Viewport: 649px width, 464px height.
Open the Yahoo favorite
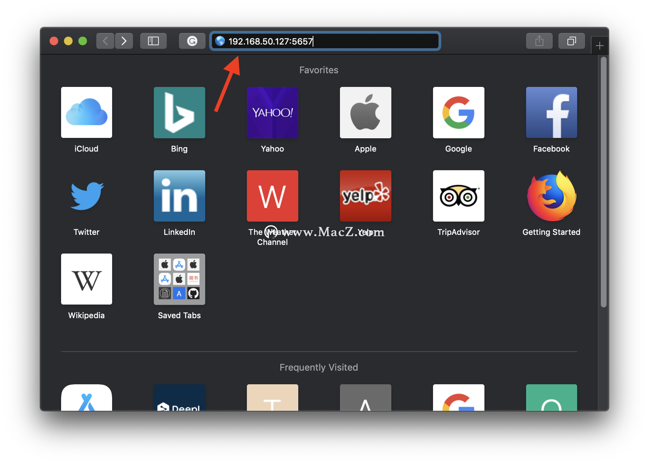coord(272,112)
